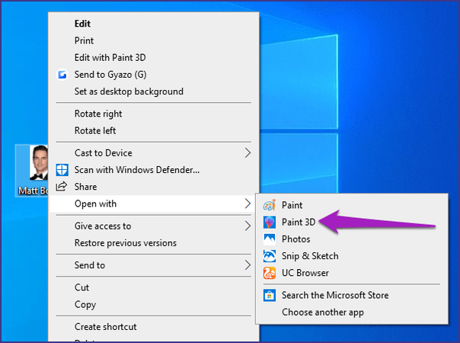Choose Restore previous versions
Screen dimensions: 460x343
click(x=154, y=243)
